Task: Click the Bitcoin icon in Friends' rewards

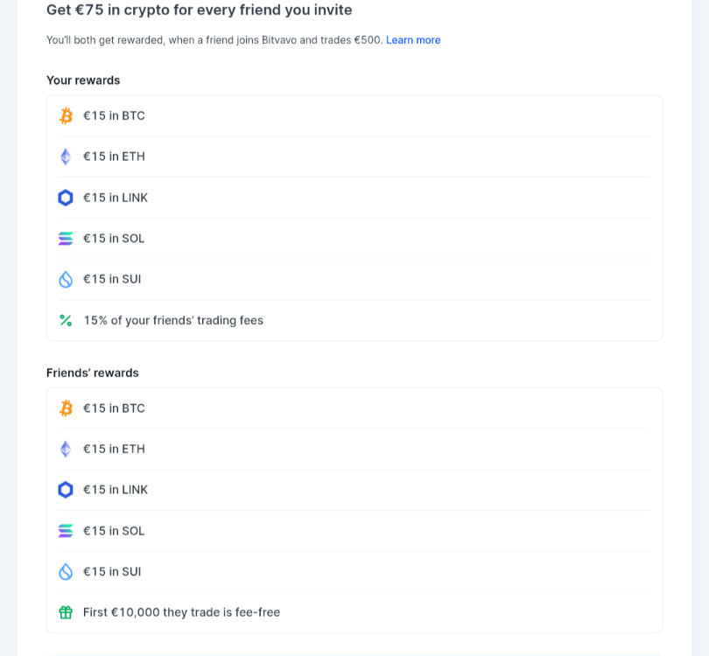Action: pos(66,408)
